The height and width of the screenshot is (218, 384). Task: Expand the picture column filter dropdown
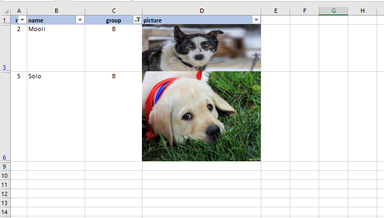256,20
